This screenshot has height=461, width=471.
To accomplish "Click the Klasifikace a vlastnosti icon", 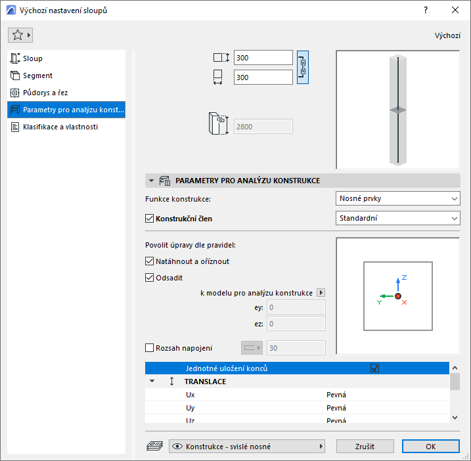I will [x=15, y=127].
